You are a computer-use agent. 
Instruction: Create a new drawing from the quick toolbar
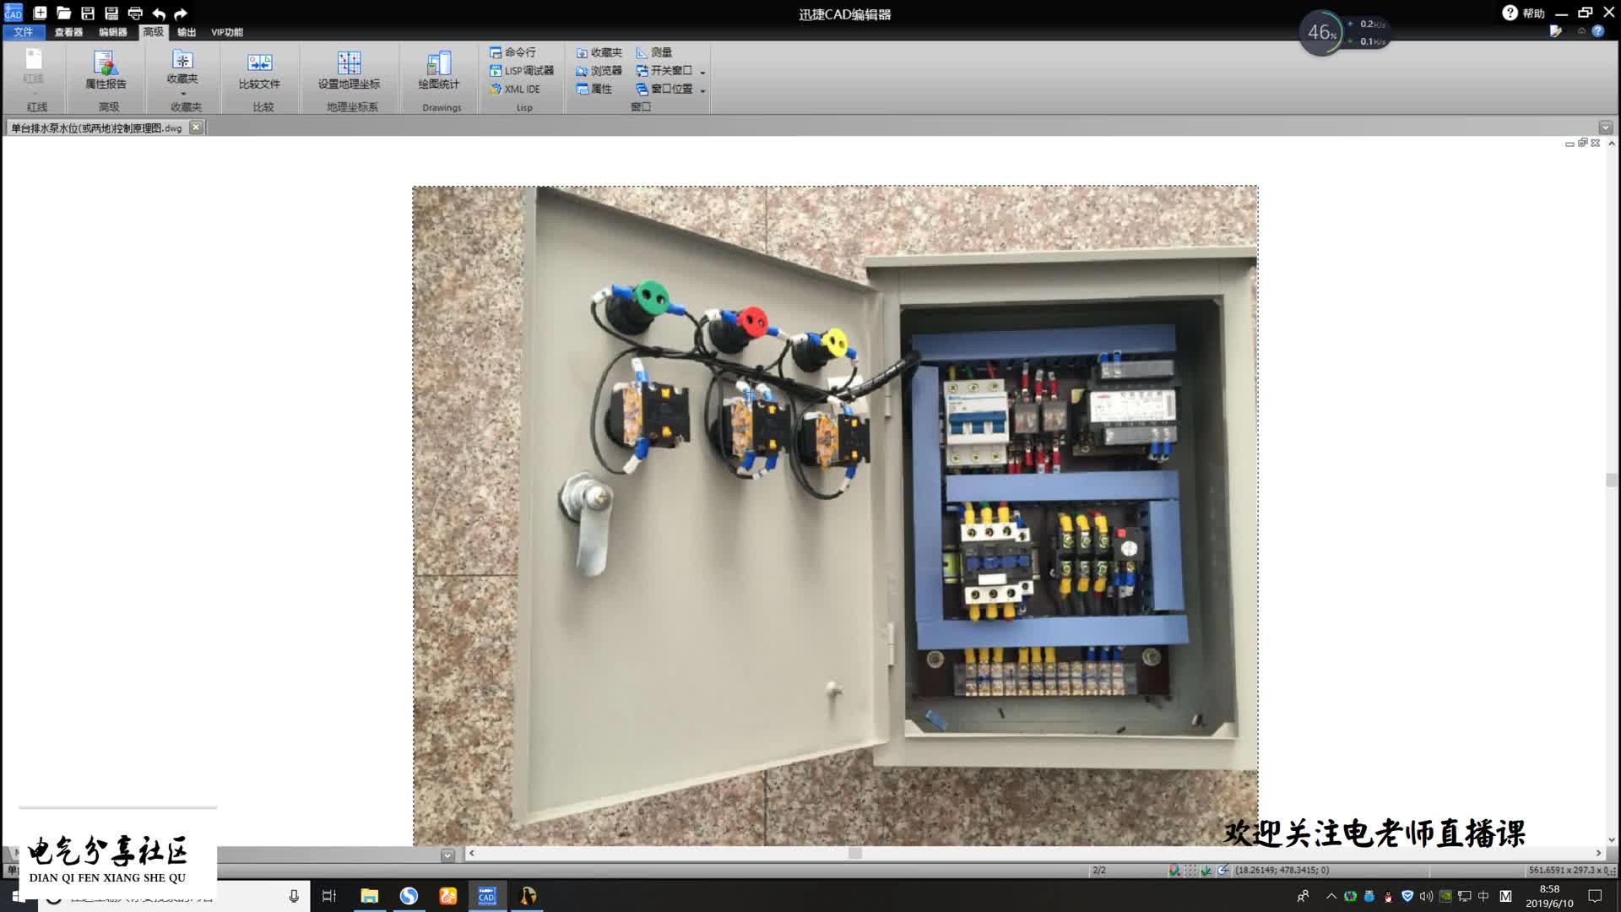coord(40,13)
